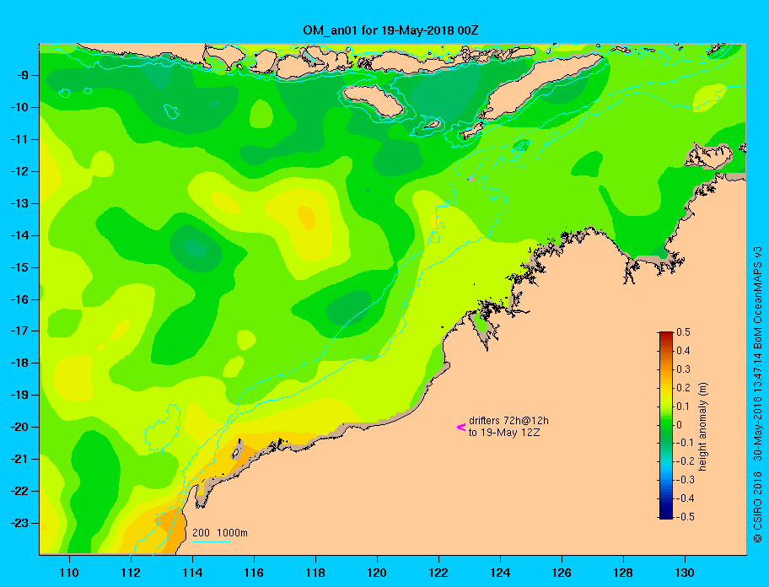This screenshot has width=769, height=587.
Task: Click the cyan contour legend line
Action: click(x=211, y=541)
